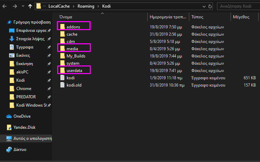Click the 19/8/2019 7:44 μμ date cell
This screenshot has height=162, width=260.
coord(166,56)
